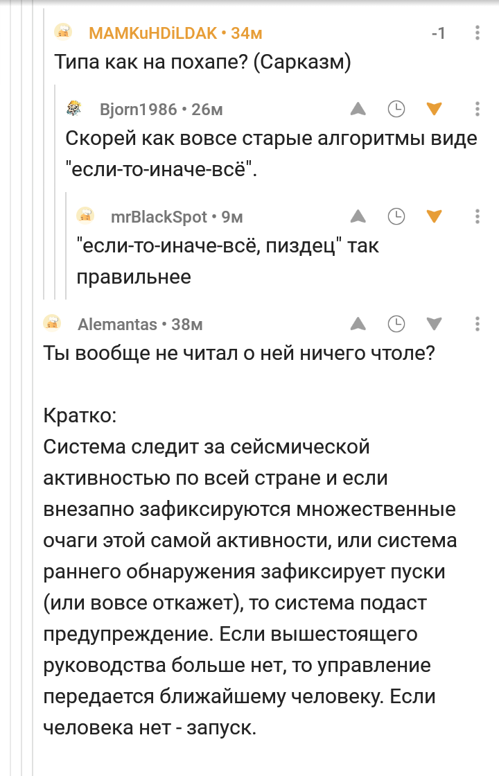
Task: Click Bjorn1986's avatar picture
Action: click(74, 108)
